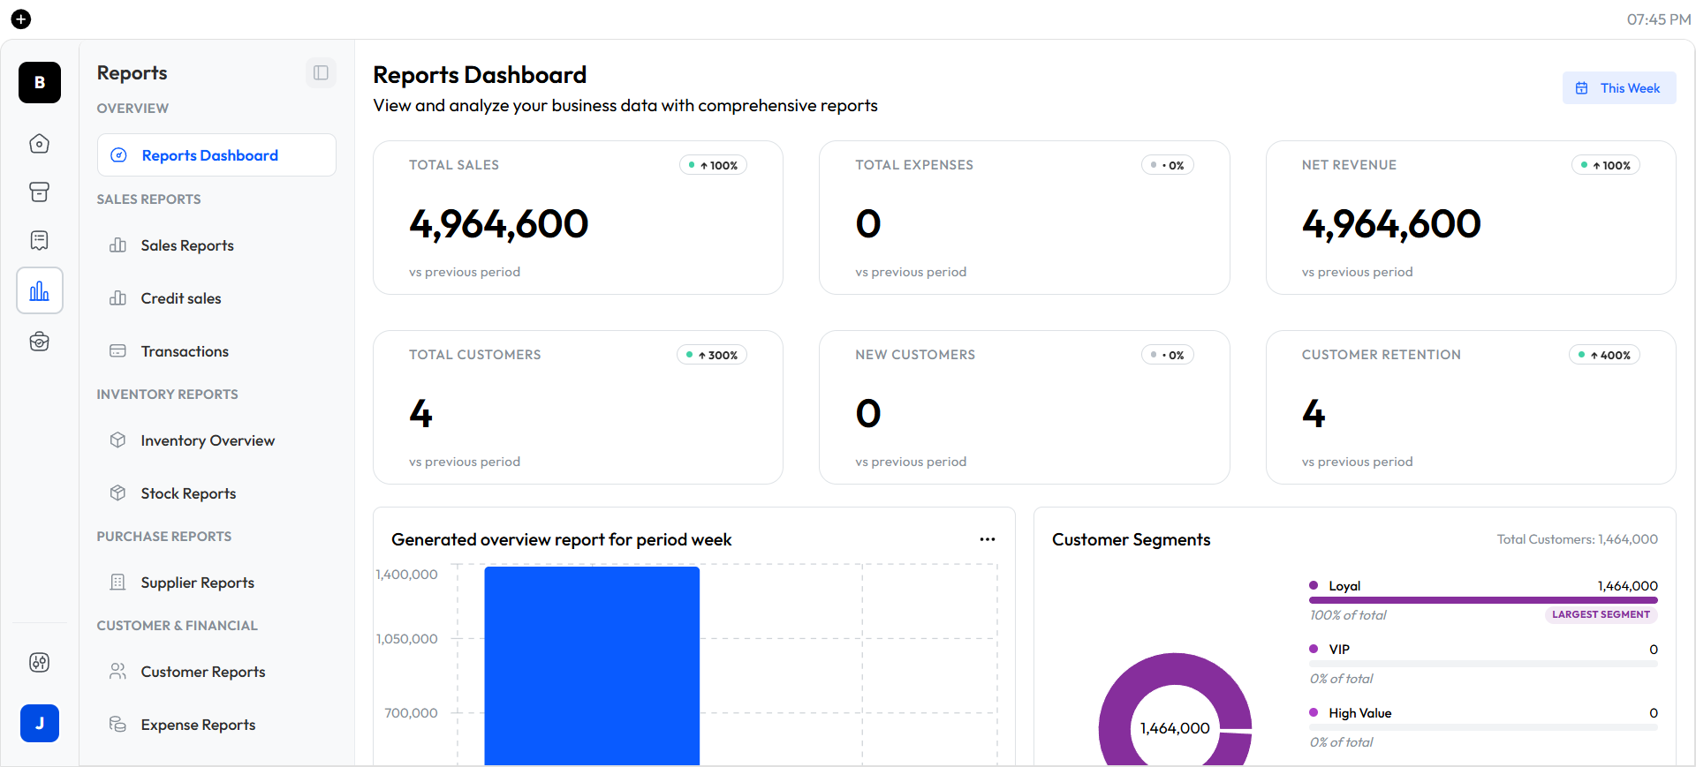
Task: Open the Reports Dashboard menu item
Action: coord(216,155)
